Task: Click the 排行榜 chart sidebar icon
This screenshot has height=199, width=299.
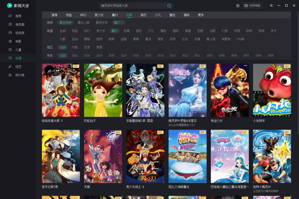Action: pos(10,75)
